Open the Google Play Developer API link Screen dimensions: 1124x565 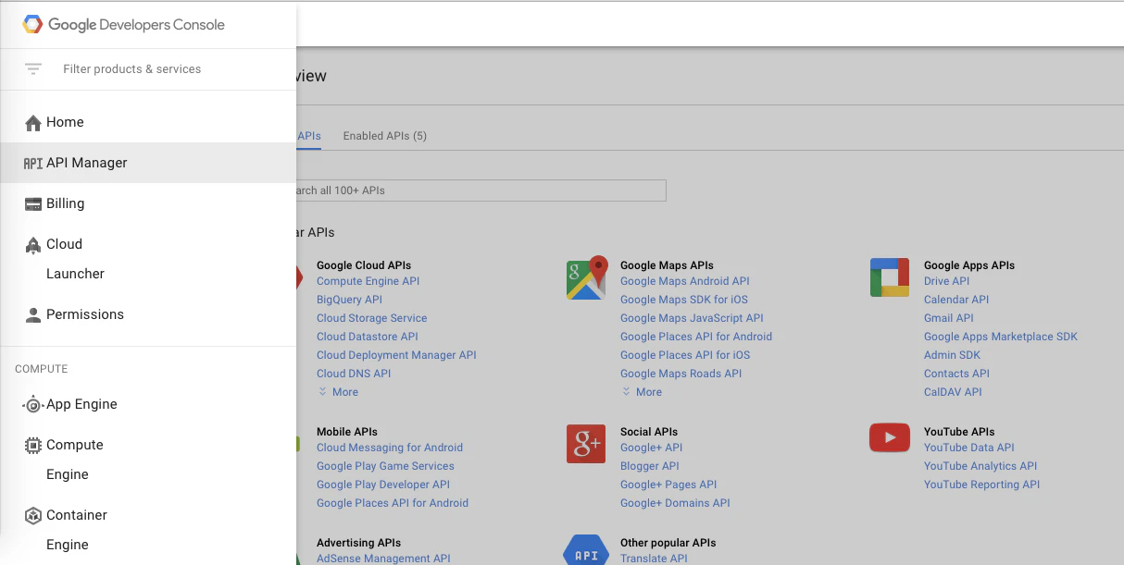382,485
